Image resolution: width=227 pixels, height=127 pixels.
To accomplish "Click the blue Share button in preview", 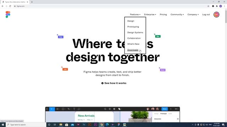I will coord(165,109).
